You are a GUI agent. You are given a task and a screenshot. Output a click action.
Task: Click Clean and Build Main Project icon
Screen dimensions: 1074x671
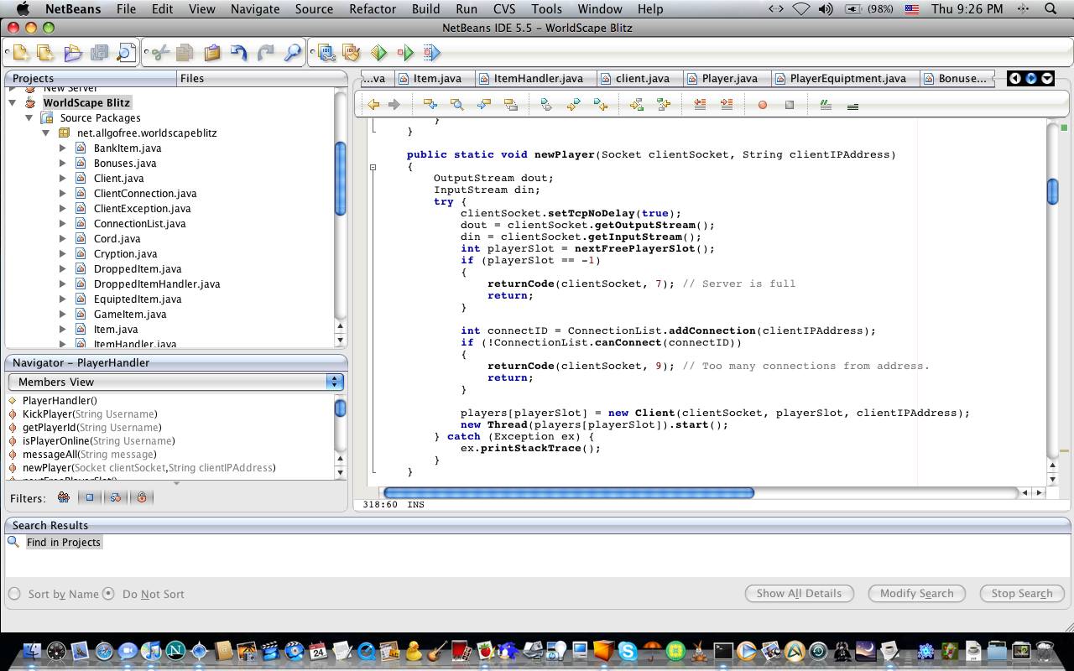(x=351, y=53)
